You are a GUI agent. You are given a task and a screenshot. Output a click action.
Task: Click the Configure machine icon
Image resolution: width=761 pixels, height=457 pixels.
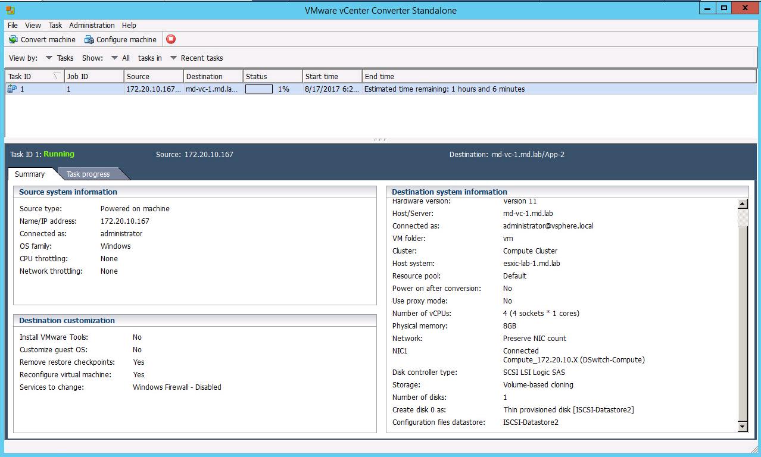89,39
